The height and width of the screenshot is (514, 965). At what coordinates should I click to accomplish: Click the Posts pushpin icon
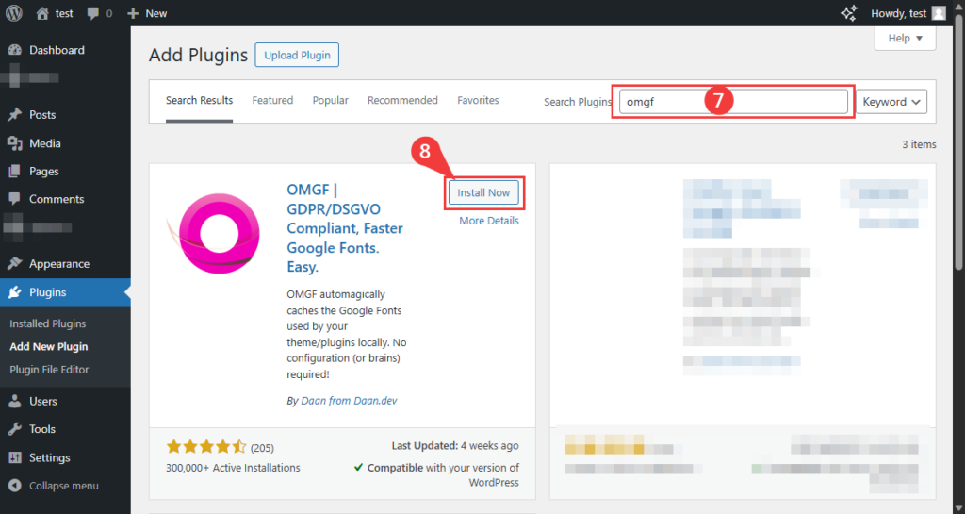15,114
